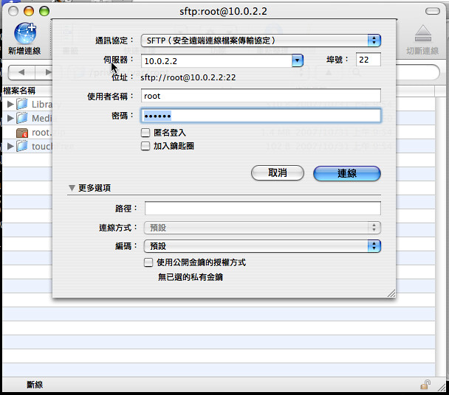
Task: Open the 伺服器 history combo arrow
Action: point(298,60)
